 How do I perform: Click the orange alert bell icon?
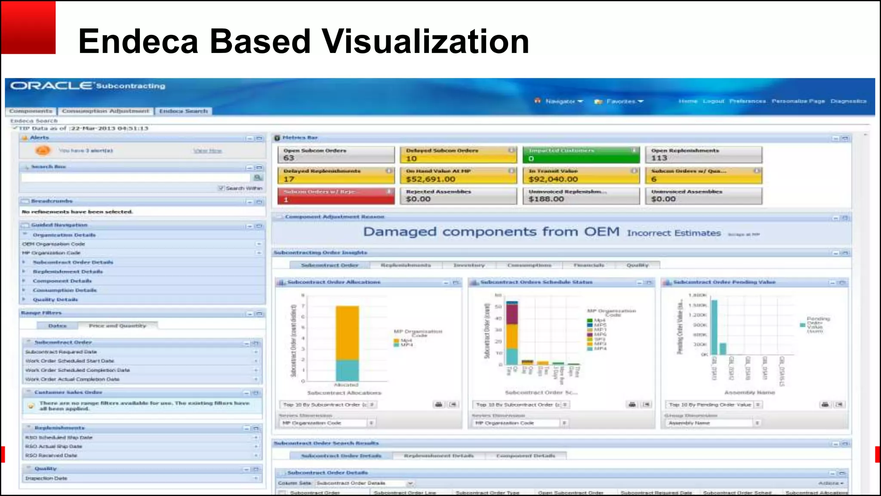click(x=43, y=150)
